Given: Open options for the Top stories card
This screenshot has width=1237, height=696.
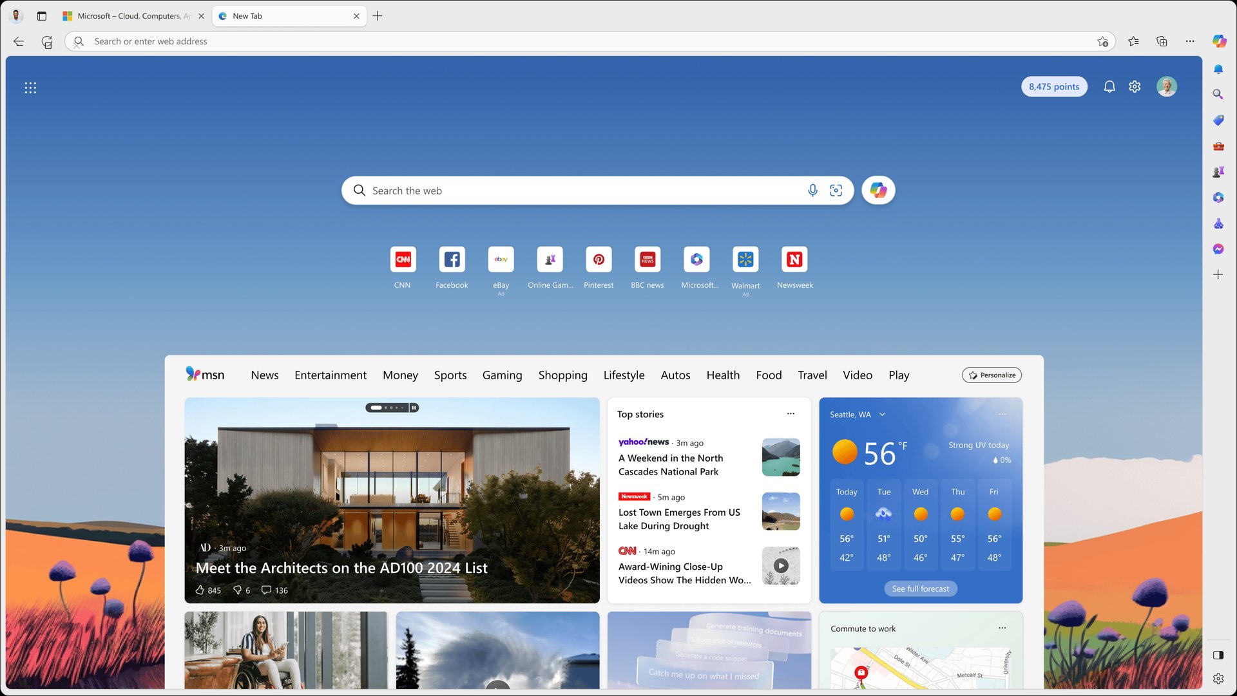Looking at the screenshot, I should click(791, 414).
